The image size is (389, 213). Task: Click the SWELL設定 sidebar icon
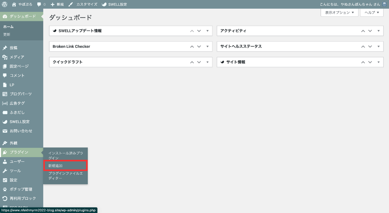point(5,122)
